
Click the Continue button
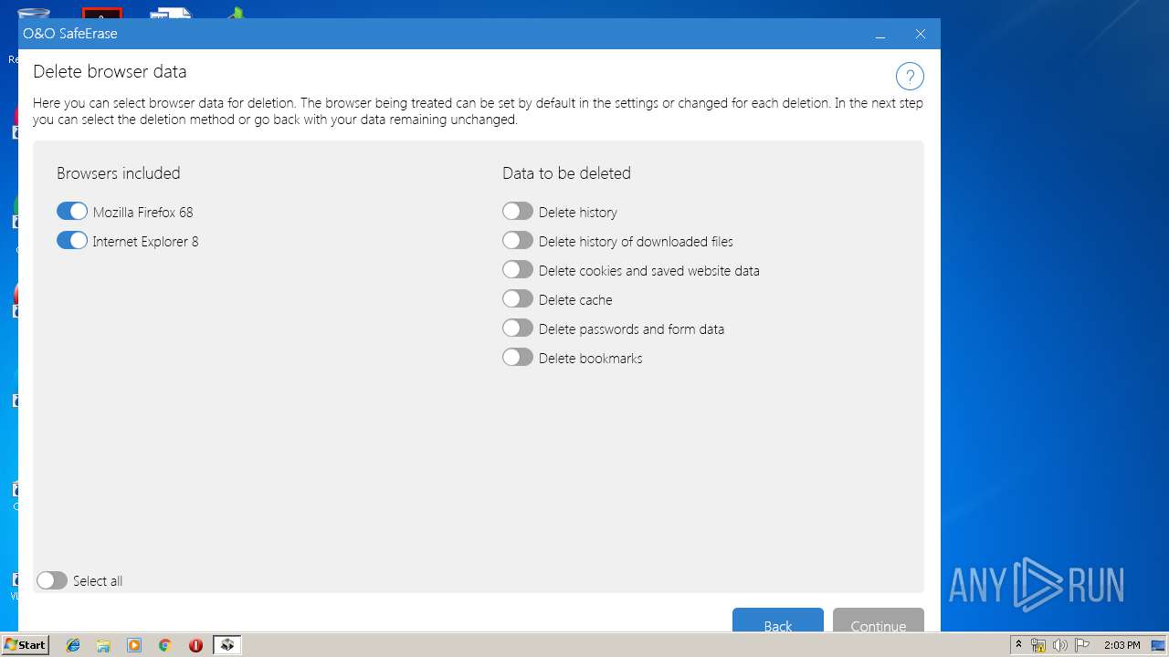879,620
